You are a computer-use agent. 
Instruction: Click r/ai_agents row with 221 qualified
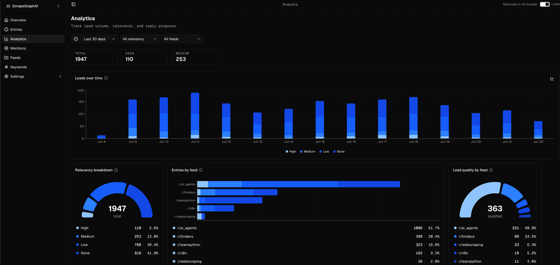[495, 228]
